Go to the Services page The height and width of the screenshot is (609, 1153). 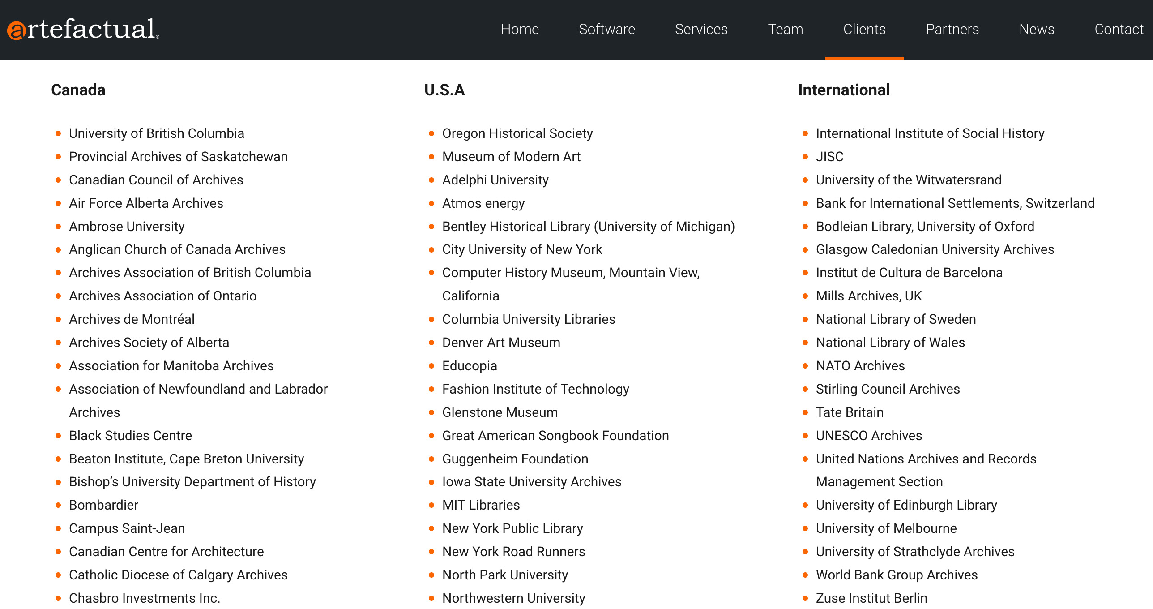click(x=701, y=29)
